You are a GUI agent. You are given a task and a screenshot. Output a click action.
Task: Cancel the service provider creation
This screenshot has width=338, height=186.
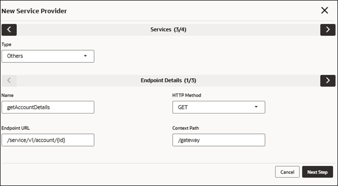point(287,172)
